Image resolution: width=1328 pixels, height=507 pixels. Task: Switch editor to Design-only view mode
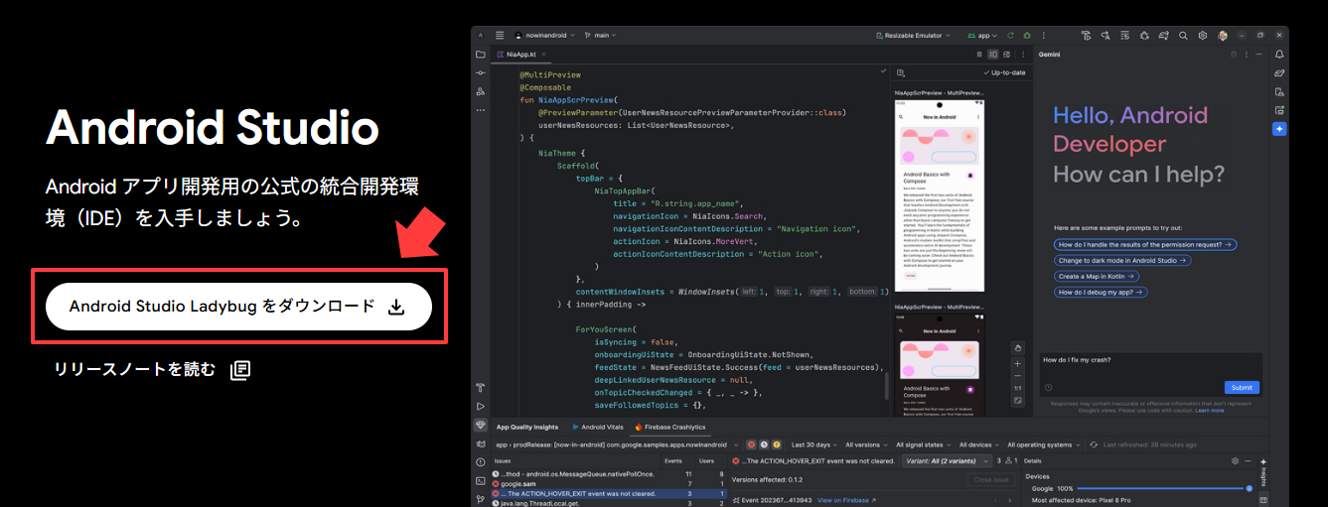[x=1006, y=55]
